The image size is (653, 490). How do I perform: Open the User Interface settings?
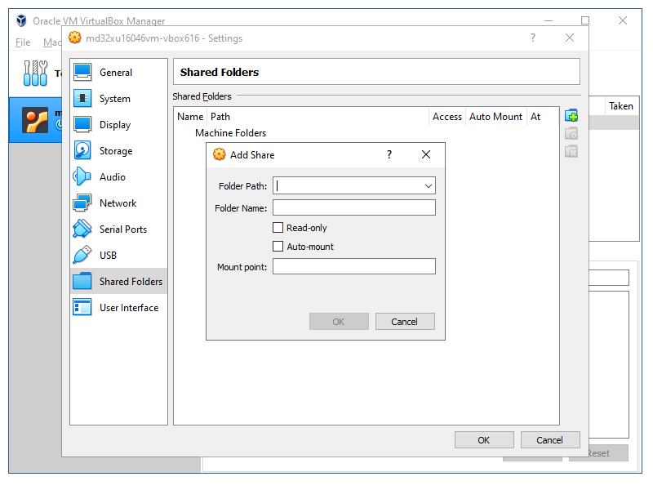tap(128, 308)
